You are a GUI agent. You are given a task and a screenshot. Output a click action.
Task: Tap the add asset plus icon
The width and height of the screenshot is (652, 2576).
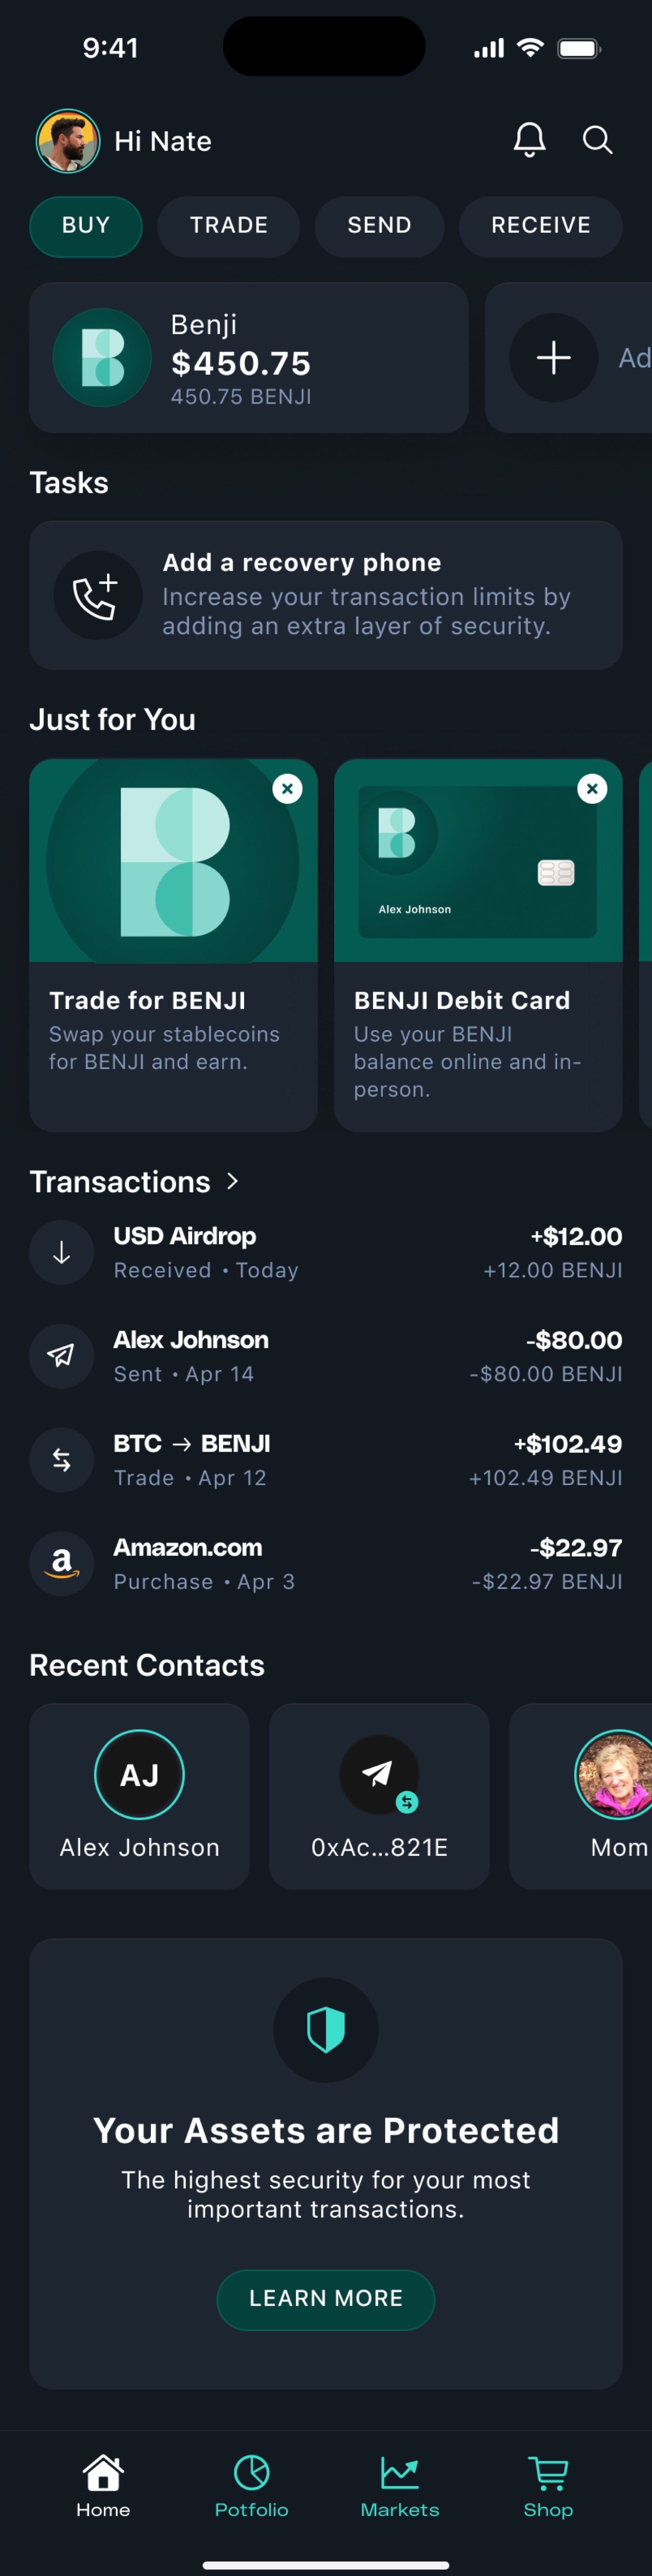click(x=553, y=358)
